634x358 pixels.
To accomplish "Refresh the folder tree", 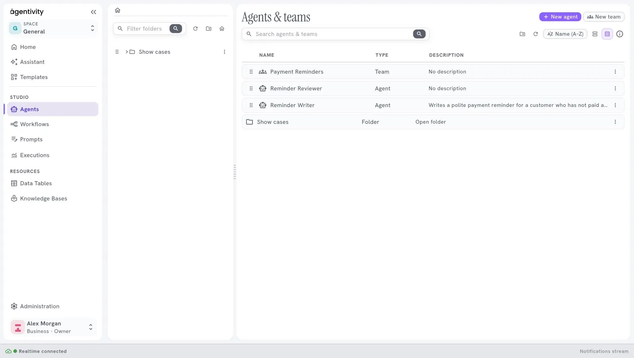I will [x=195, y=29].
